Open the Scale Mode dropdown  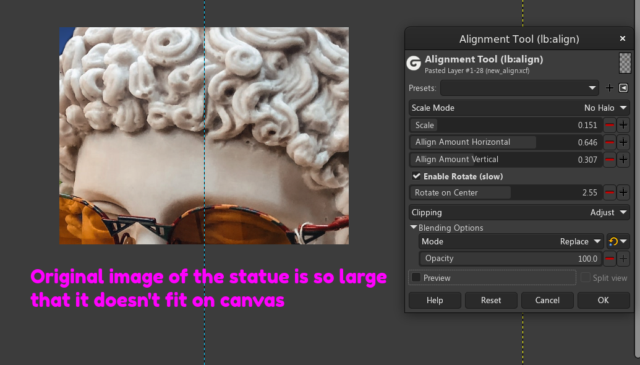point(519,108)
